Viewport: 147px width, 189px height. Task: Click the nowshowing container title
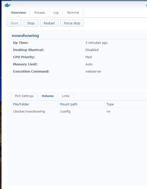pos(25,36)
